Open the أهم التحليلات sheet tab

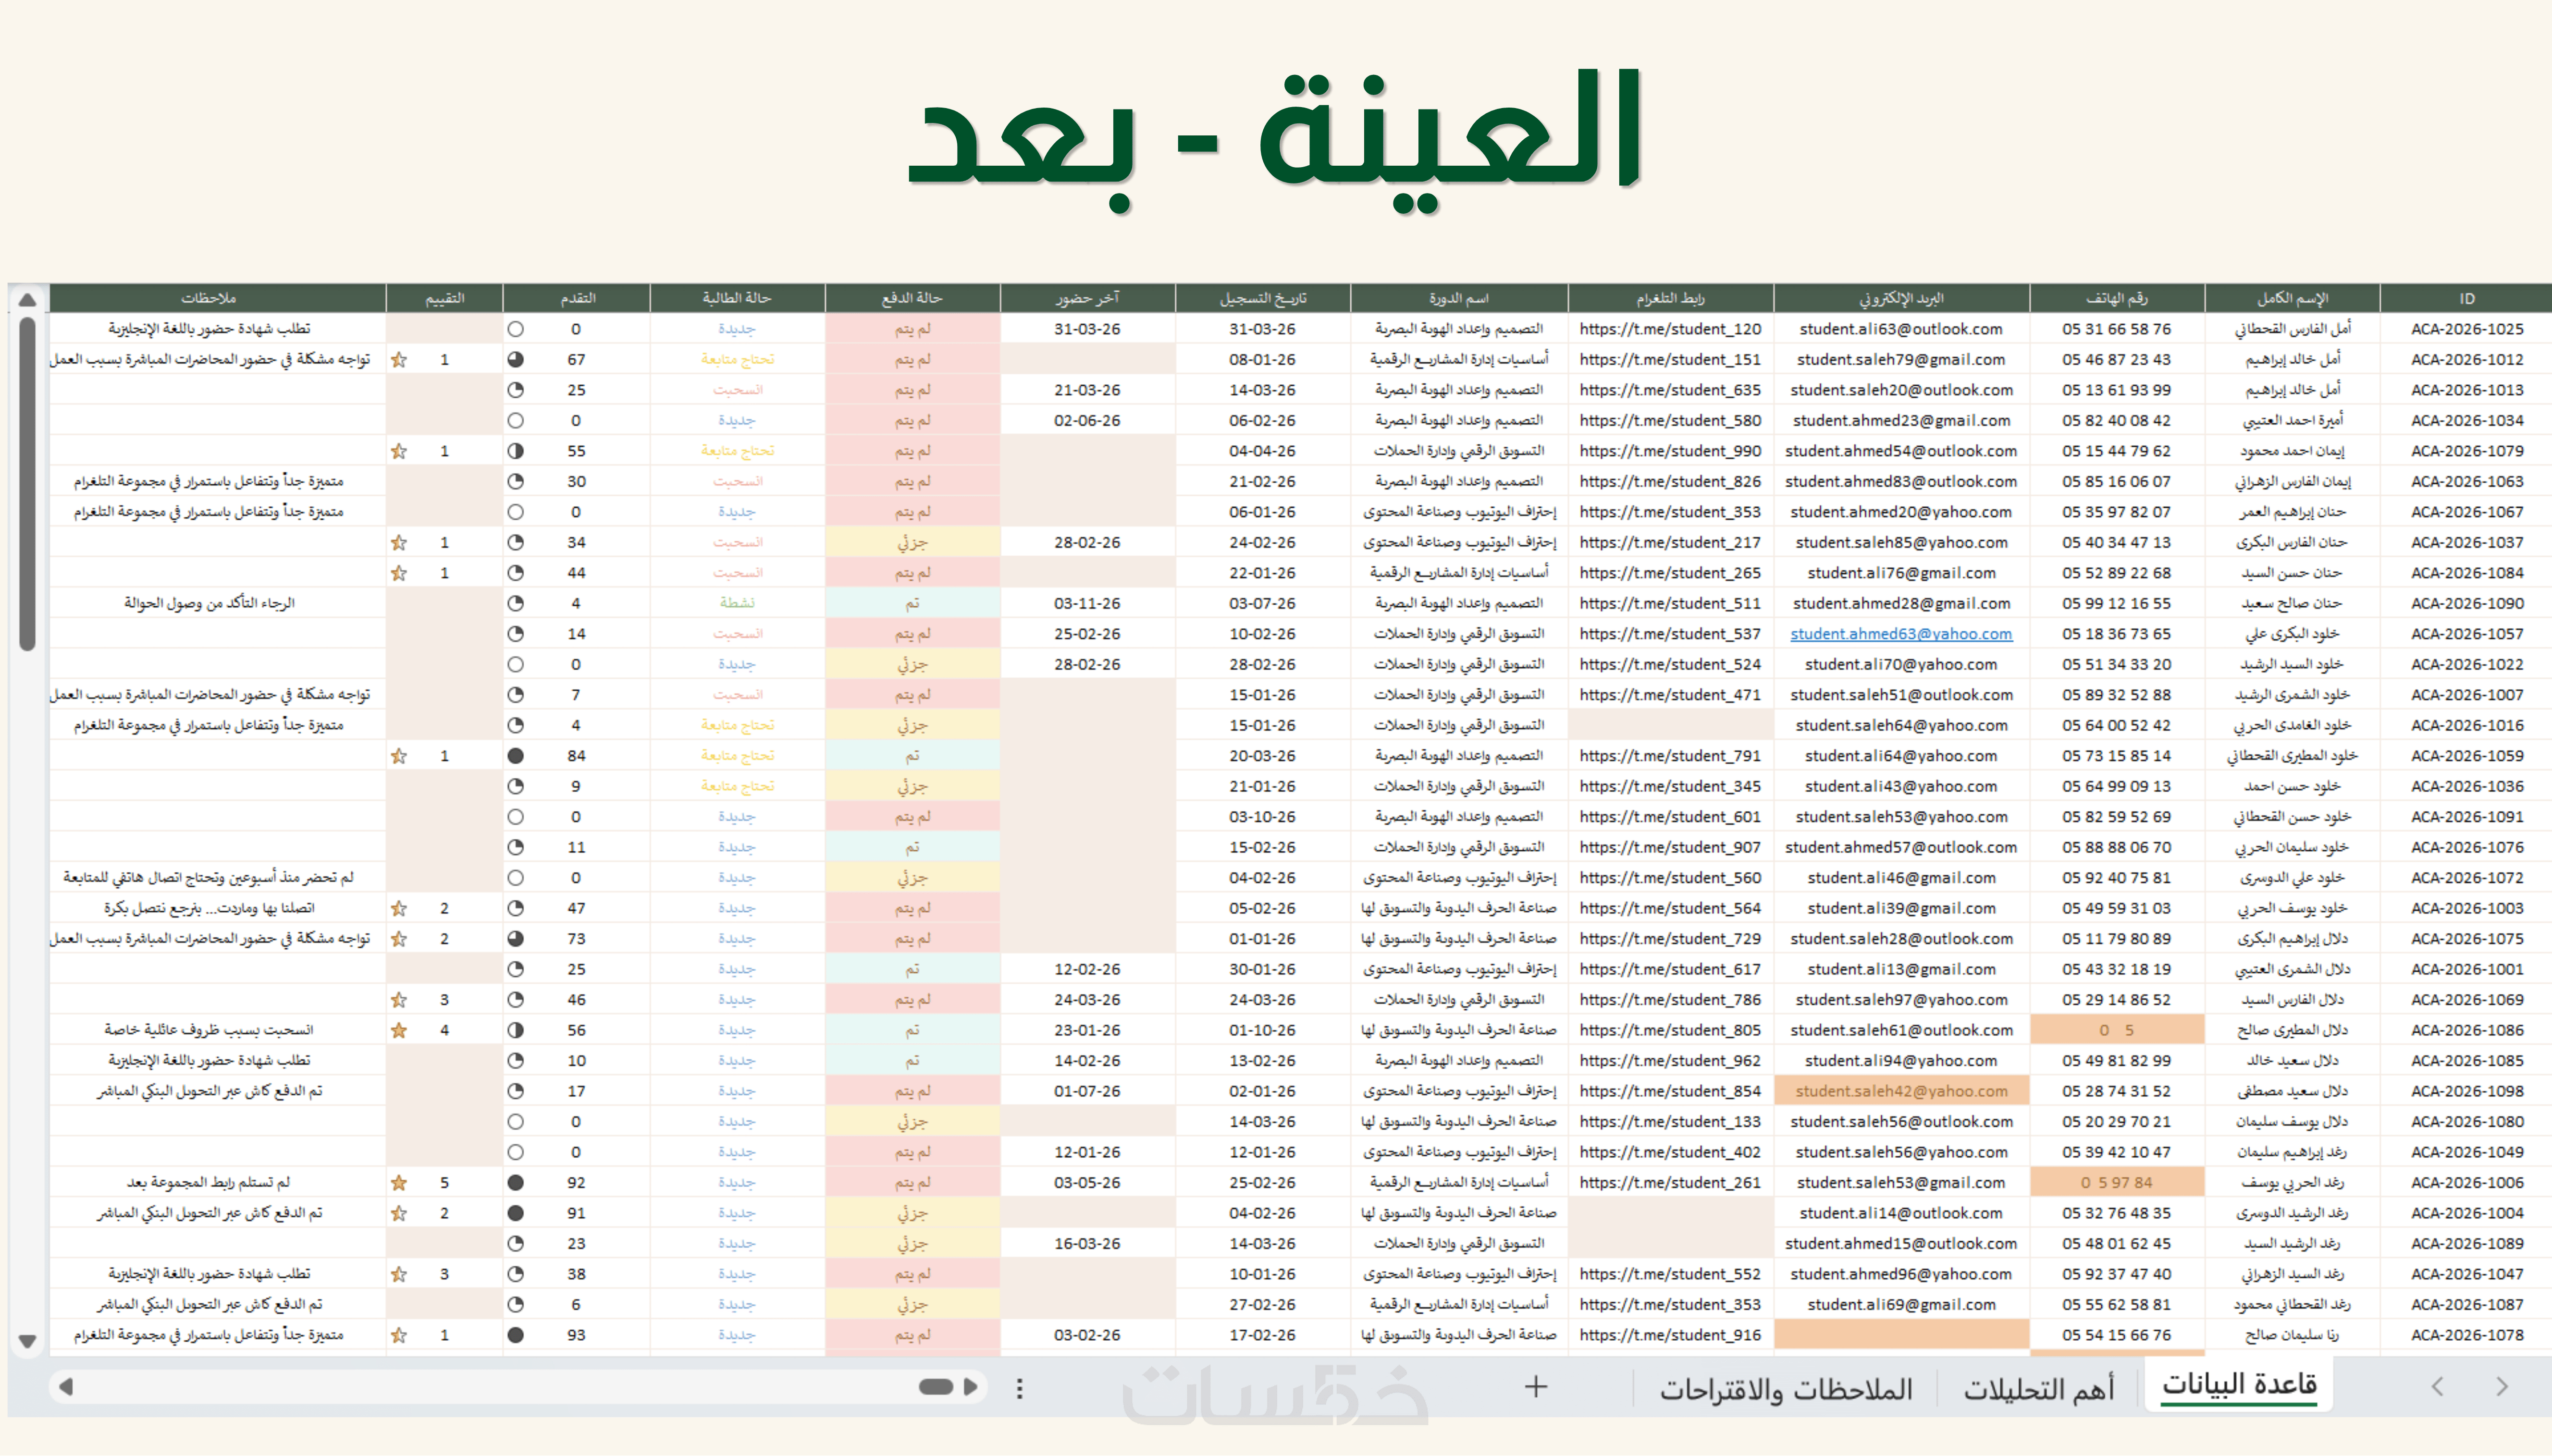tap(2038, 1389)
